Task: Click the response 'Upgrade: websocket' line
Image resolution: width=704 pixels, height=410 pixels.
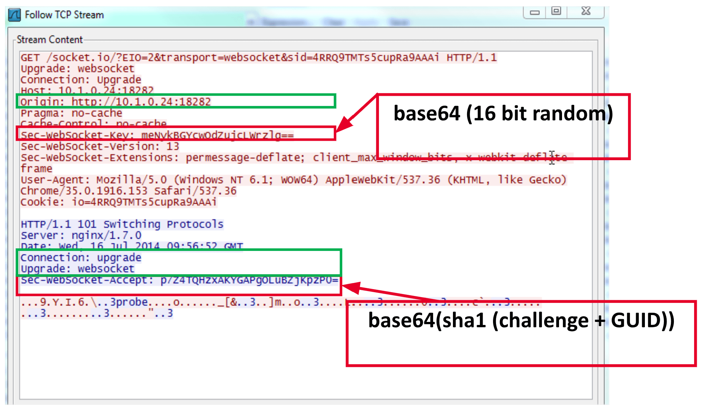Action: 77,269
